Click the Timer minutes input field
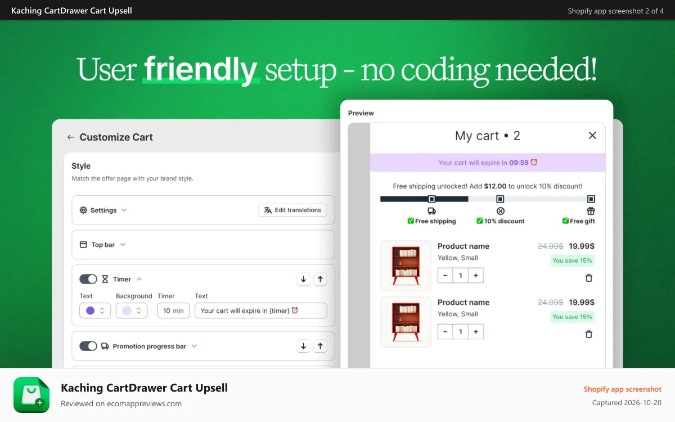Image resolution: width=675 pixels, height=422 pixels. point(173,311)
